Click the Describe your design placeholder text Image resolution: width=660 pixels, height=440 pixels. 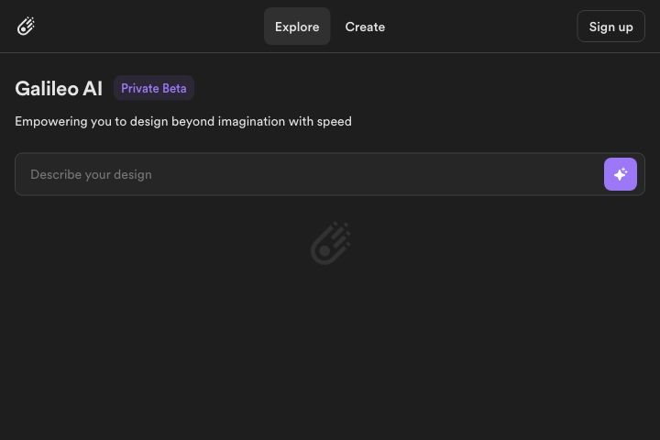click(91, 174)
